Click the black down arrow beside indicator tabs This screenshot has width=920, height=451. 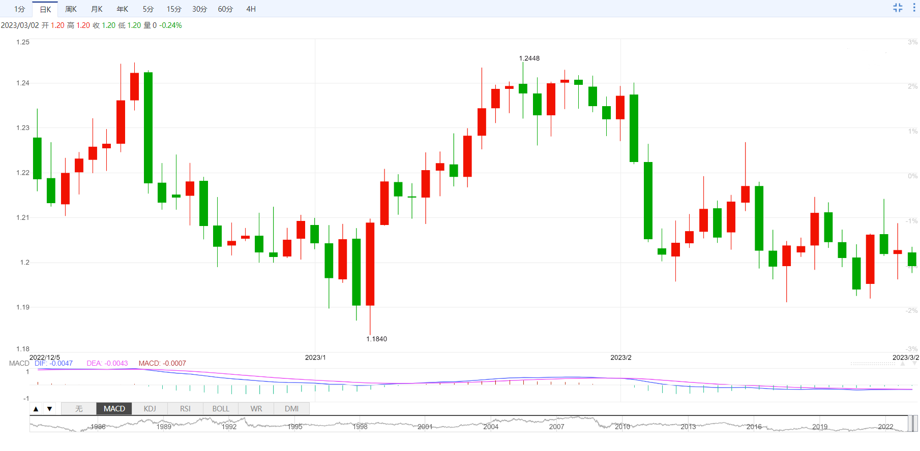point(49,409)
